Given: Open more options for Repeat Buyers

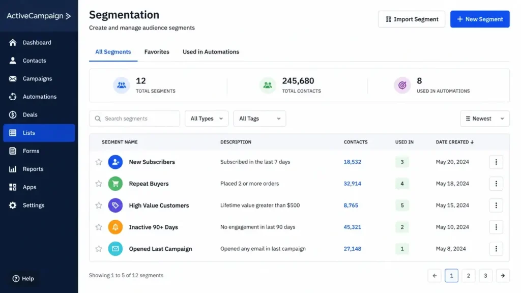Looking at the screenshot, I should pyautogui.click(x=496, y=183).
